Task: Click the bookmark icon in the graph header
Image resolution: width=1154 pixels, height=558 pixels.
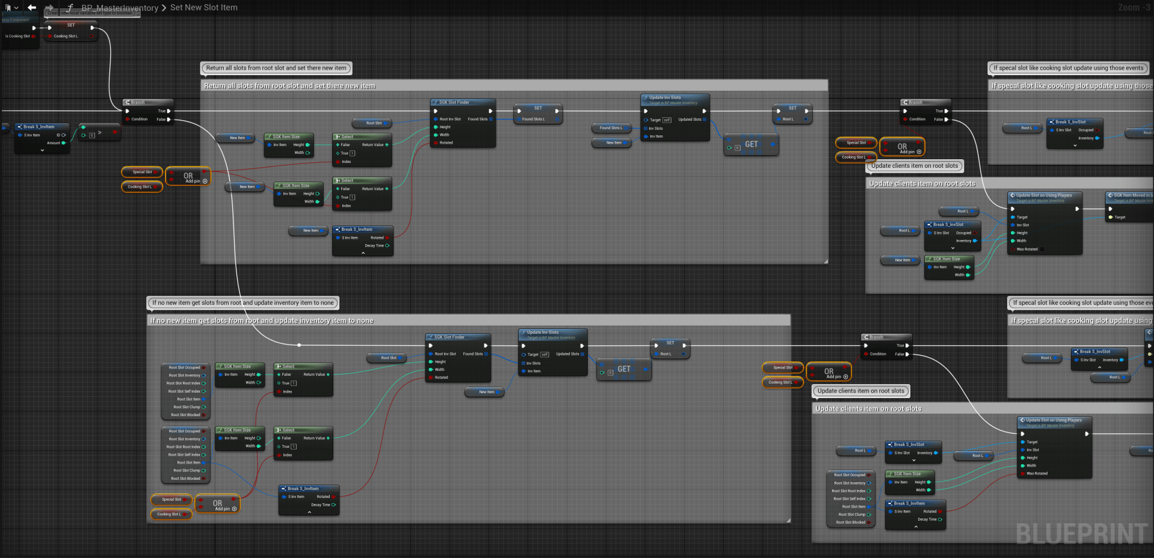Action: pyautogui.click(x=8, y=8)
